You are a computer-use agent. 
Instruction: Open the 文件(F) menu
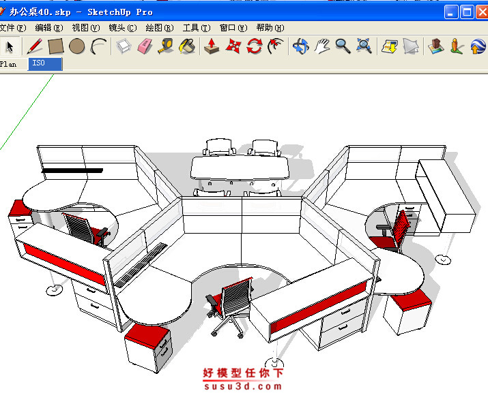click(13, 28)
